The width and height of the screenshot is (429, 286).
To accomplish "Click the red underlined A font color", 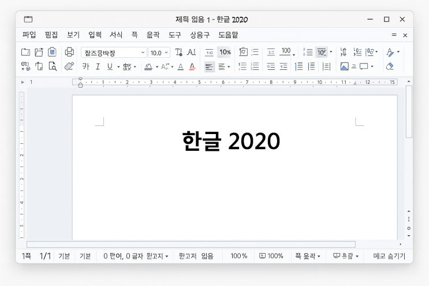I will pyautogui.click(x=192, y=66).
